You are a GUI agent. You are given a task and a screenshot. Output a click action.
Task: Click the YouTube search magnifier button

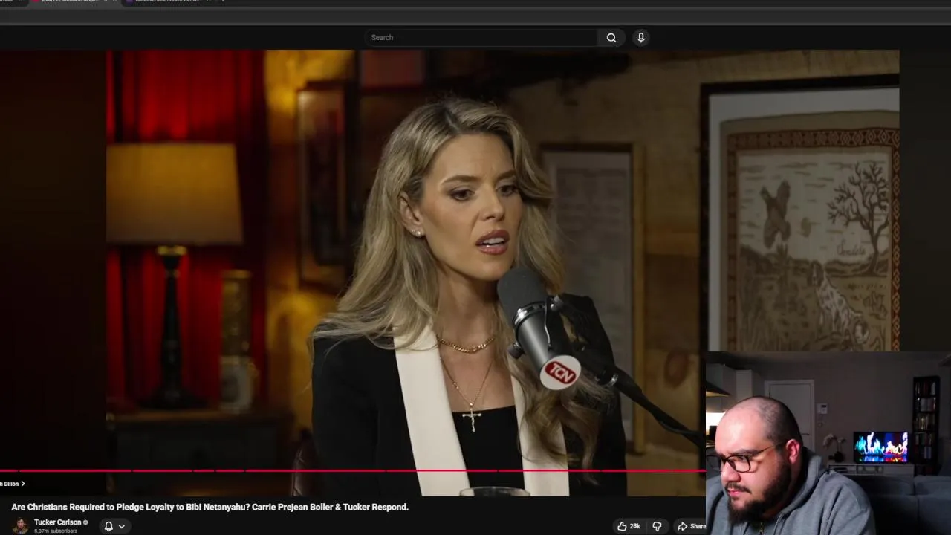(x=611, y=37)
